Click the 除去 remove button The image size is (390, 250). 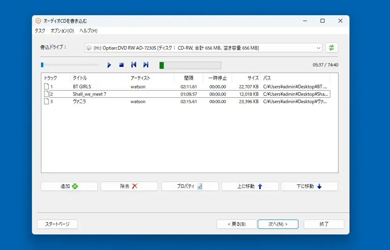pyautogui.click(x=129, y=186)
